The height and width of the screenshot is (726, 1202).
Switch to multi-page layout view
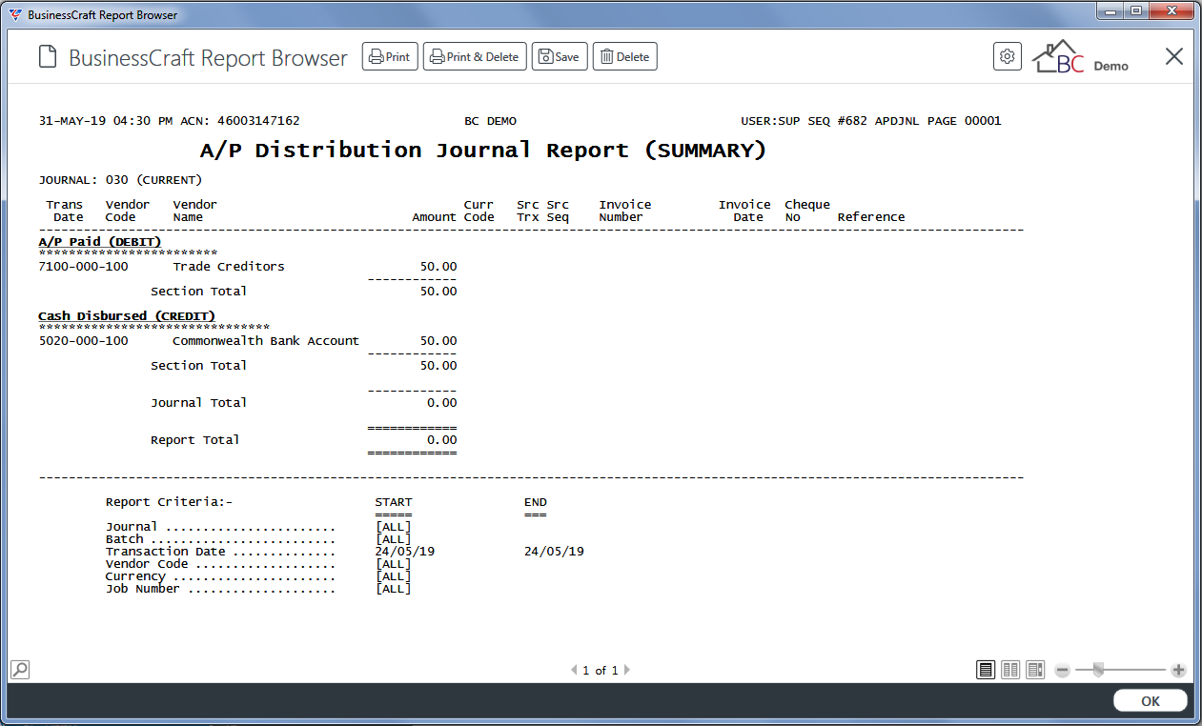tap(1036, 670)
